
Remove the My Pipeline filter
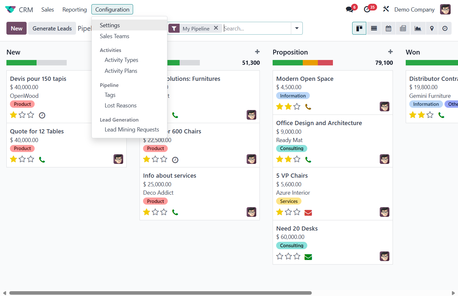216,28
